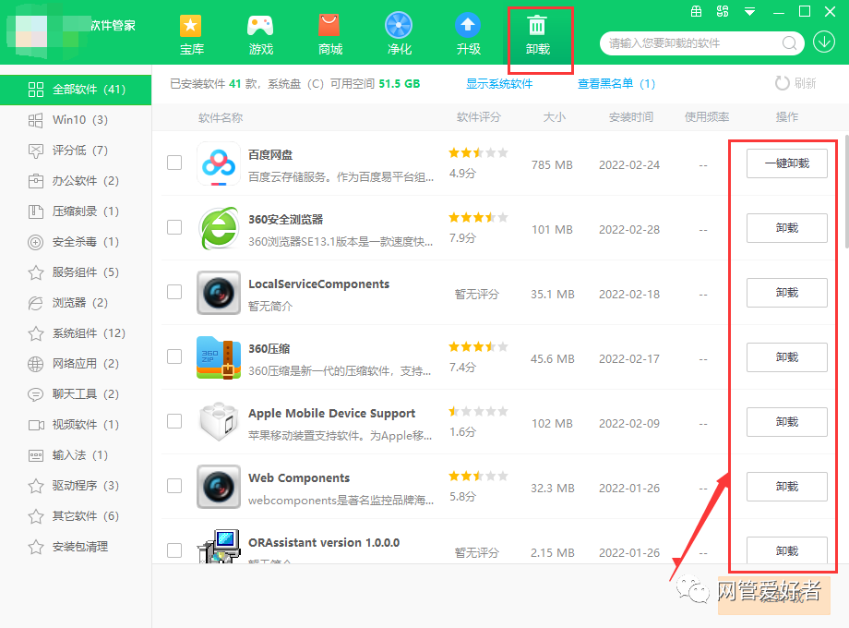Click the gift box icon in title bar
The image size is (849, 628).
[697, 11]
